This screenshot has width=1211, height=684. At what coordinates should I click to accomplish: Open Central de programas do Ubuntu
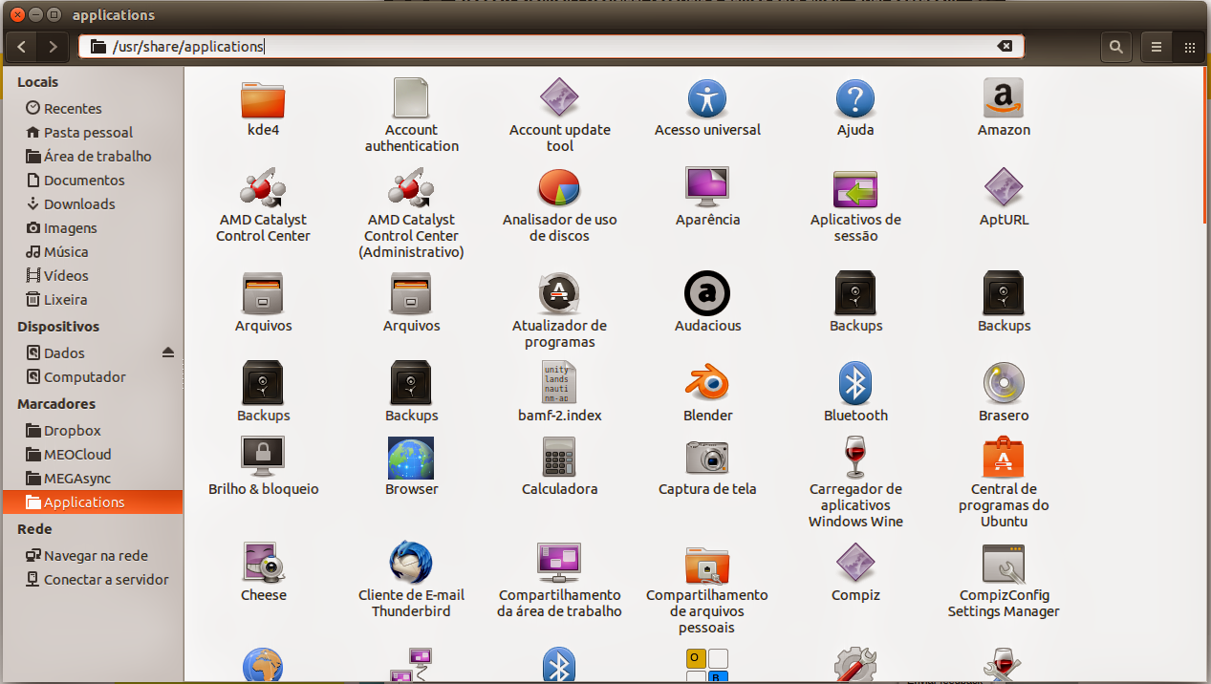coord(1004,457)
